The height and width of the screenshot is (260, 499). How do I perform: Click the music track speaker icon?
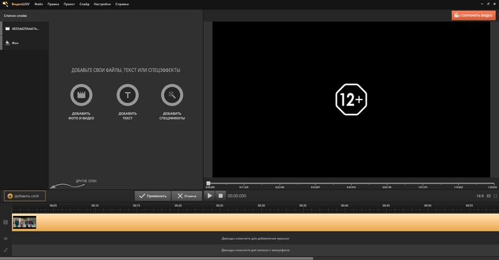click(6, 238)
